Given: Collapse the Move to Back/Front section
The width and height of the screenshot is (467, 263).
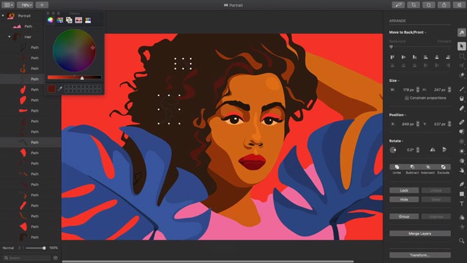Looking at the screenshot, I should pyautogui.click(x=425, y=32).
